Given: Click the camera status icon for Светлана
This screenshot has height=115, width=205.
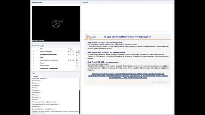Looking at the screenshot, I should pyautogui.click(x=71, y=52).
